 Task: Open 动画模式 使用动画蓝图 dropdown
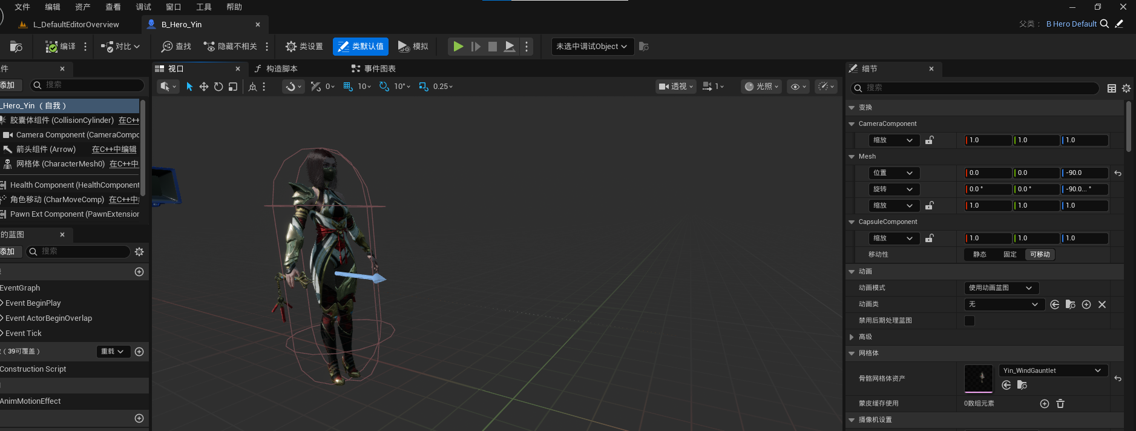click(1001, 288)
